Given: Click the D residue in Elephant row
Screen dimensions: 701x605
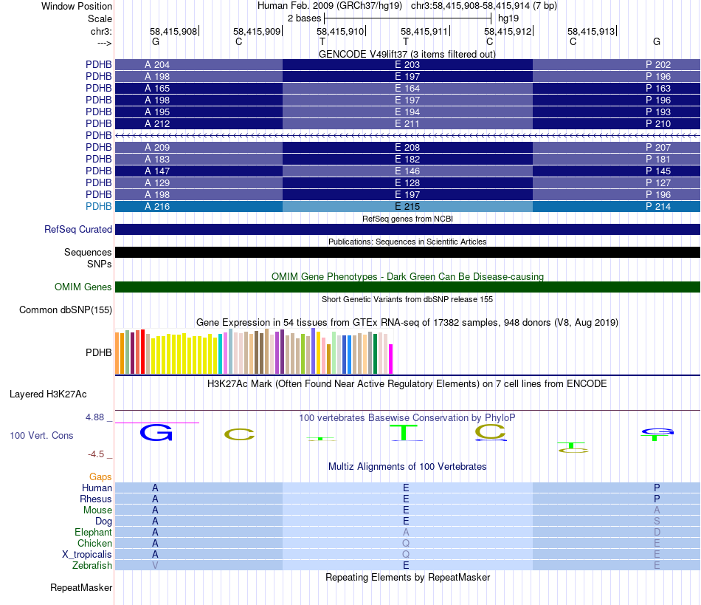Looking at the screenshot, I should click(x=657, y=532).
